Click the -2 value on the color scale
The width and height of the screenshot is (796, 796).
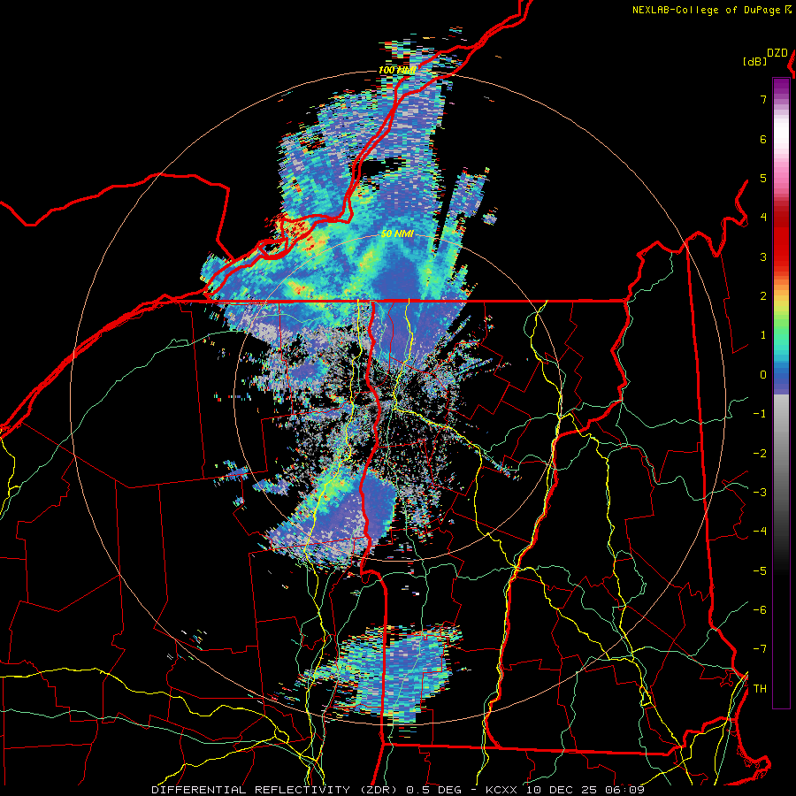point(760,454)
